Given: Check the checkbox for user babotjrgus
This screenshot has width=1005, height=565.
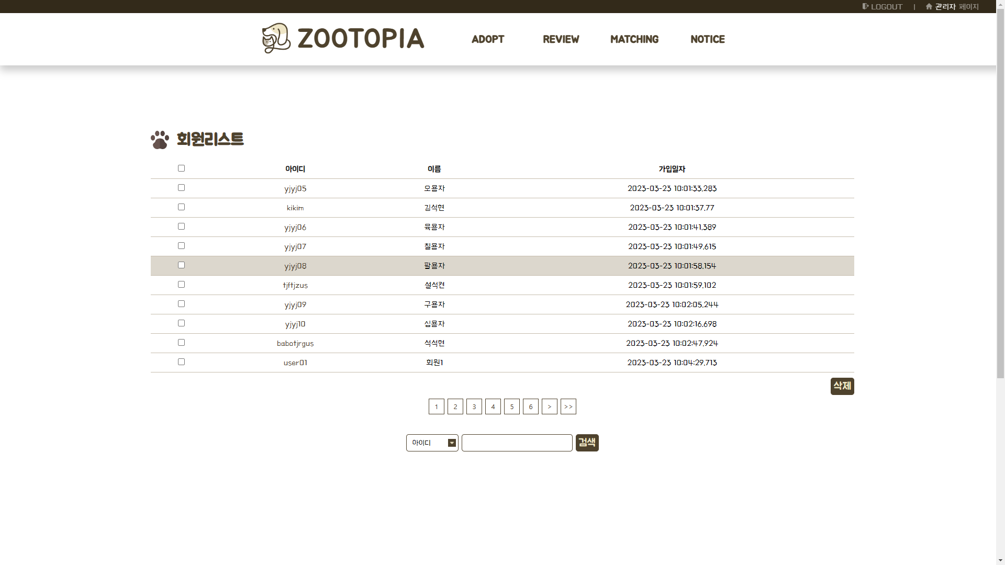Looking at the screenshot, I should coord(181,342).
